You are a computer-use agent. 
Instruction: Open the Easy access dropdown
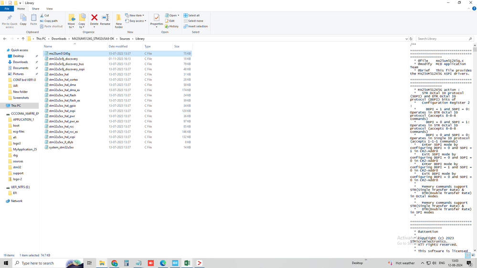136,21
